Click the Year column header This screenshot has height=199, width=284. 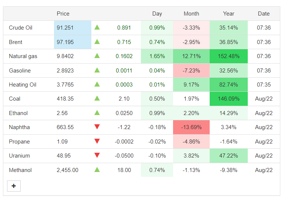point(229,14)
